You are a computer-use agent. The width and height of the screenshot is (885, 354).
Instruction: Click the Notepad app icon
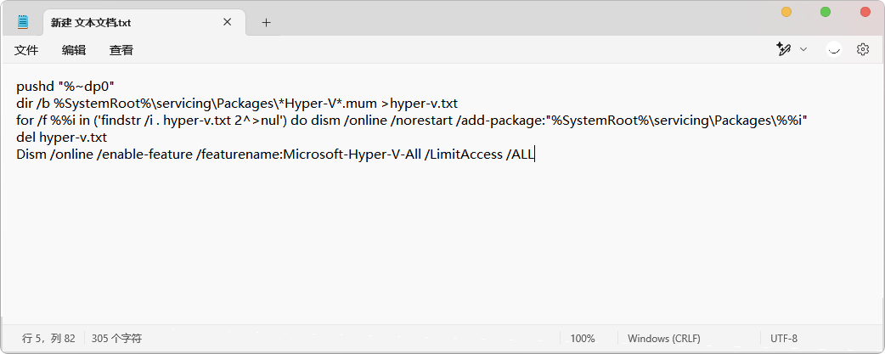pos(23,22)
